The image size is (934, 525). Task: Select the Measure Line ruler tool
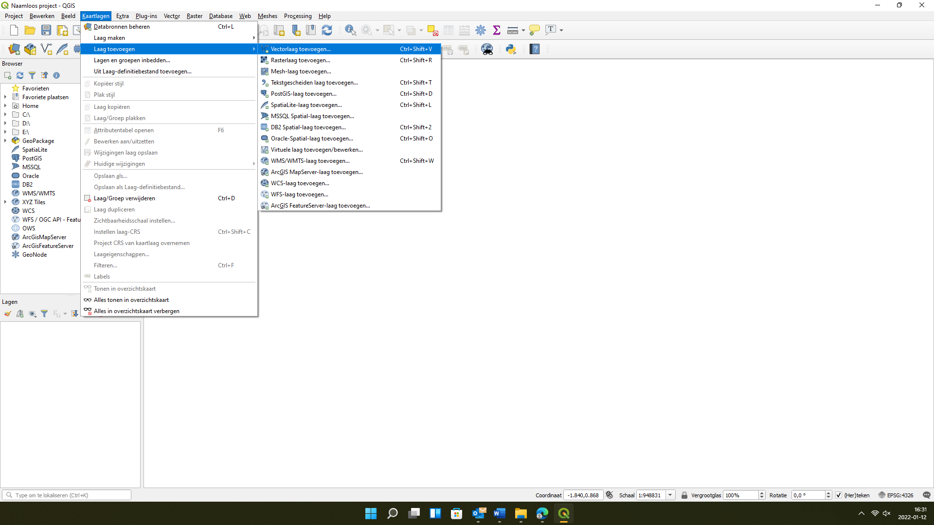(x=512, y=30)
